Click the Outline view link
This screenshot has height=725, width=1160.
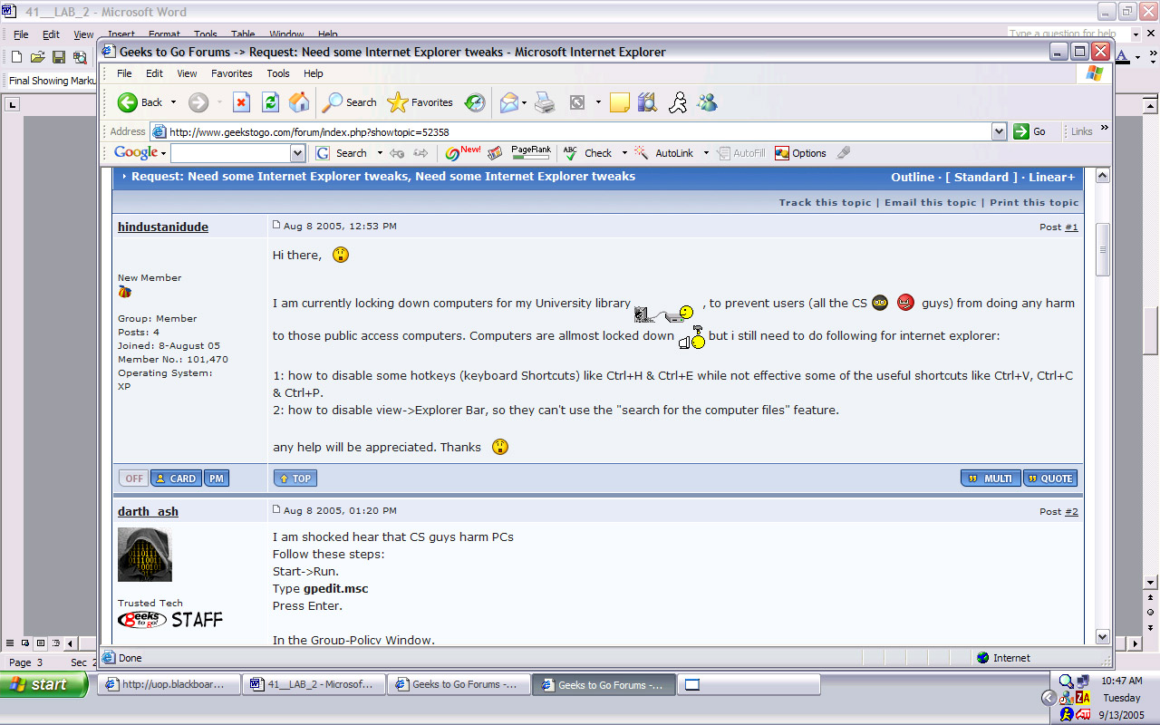click(x=913, y=178)
